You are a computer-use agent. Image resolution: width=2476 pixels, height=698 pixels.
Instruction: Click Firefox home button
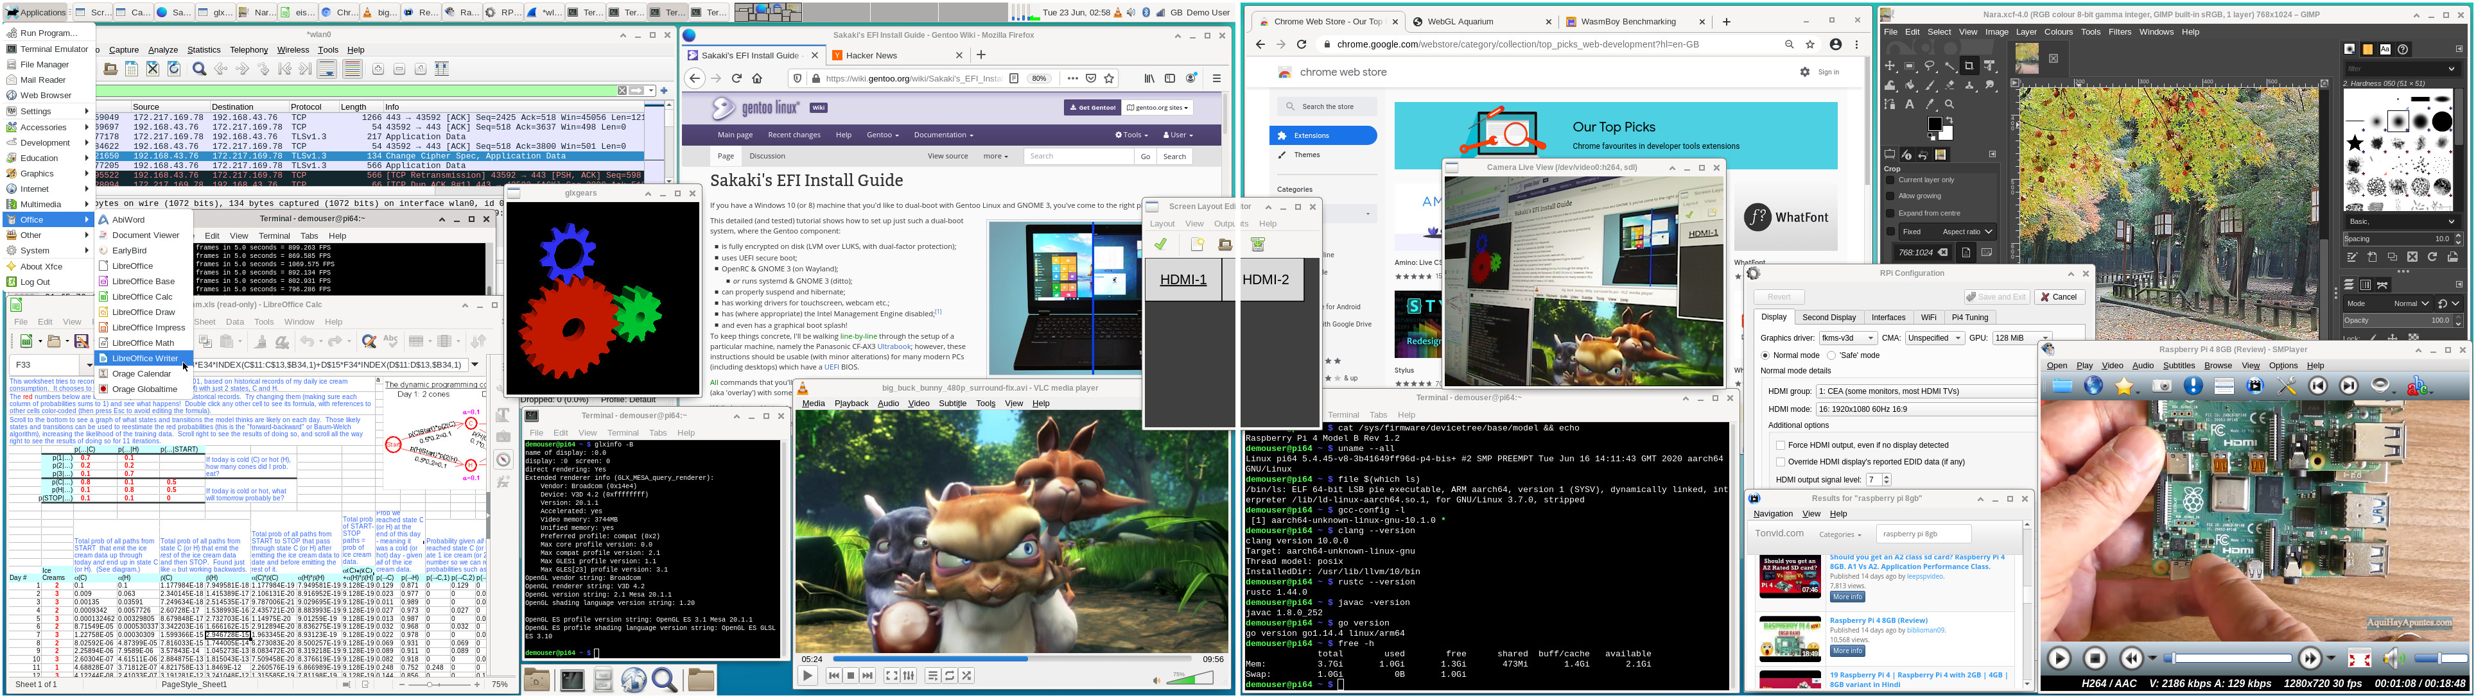point(758,79)
